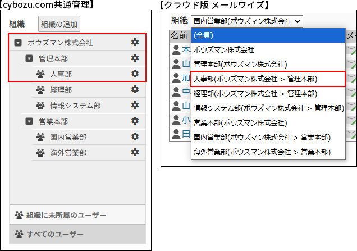Click the group icon beside 情報システム部
The height and width of the screenshot is (251, 357).
(40, 106)
